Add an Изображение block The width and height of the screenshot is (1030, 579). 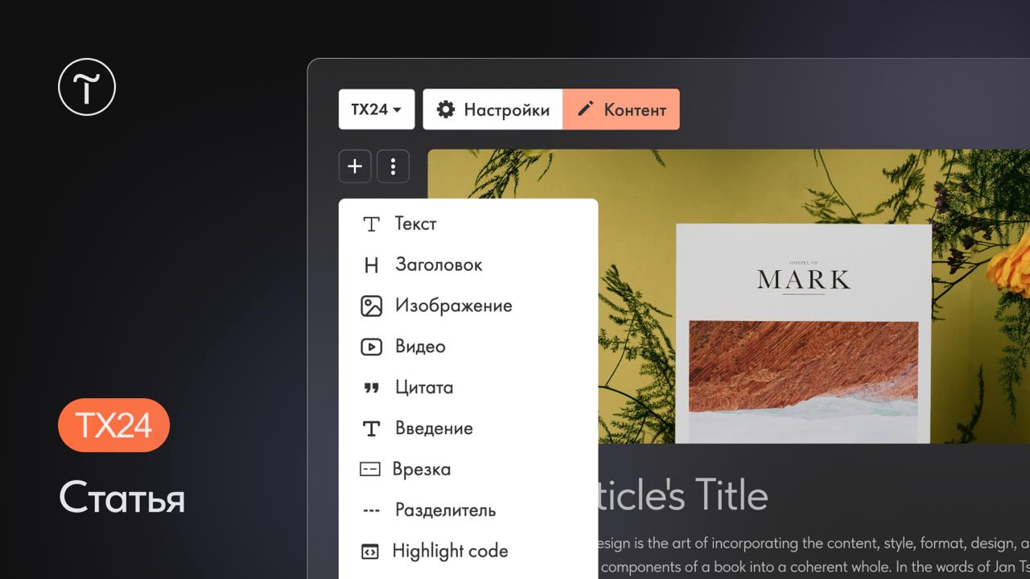click(x=468, y=306)
